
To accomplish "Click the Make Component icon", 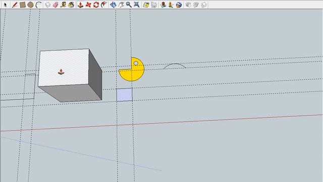I will click(x=48, y=5).
